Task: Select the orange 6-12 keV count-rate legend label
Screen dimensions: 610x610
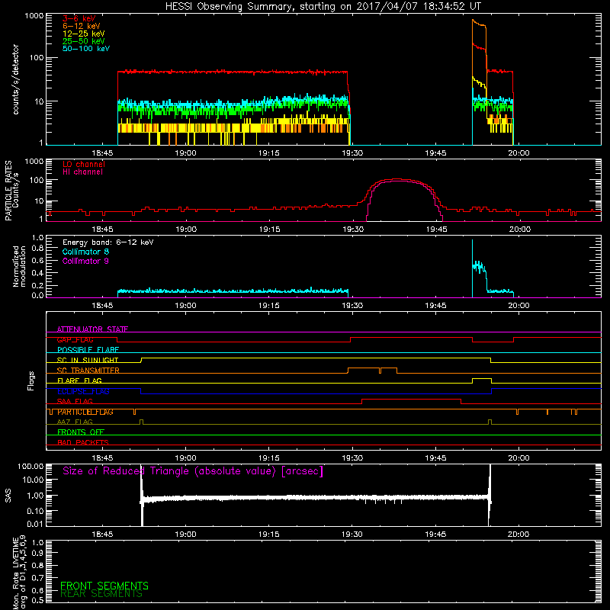Action: click(x=82, y=26)
